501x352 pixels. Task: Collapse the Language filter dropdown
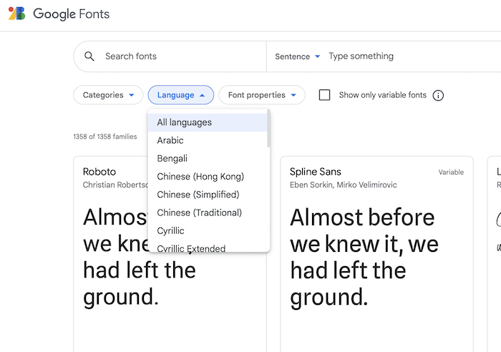coord(181,95)
